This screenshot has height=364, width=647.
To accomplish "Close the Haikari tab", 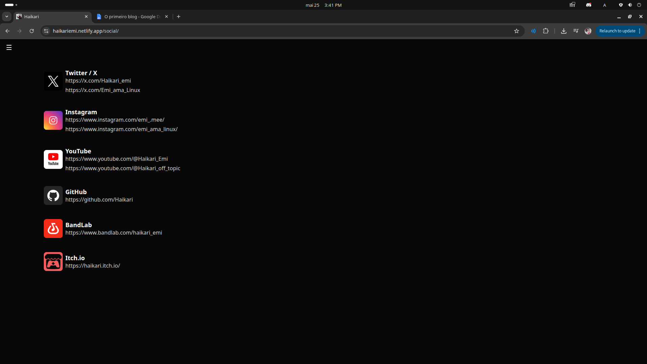I will [86, 17].
